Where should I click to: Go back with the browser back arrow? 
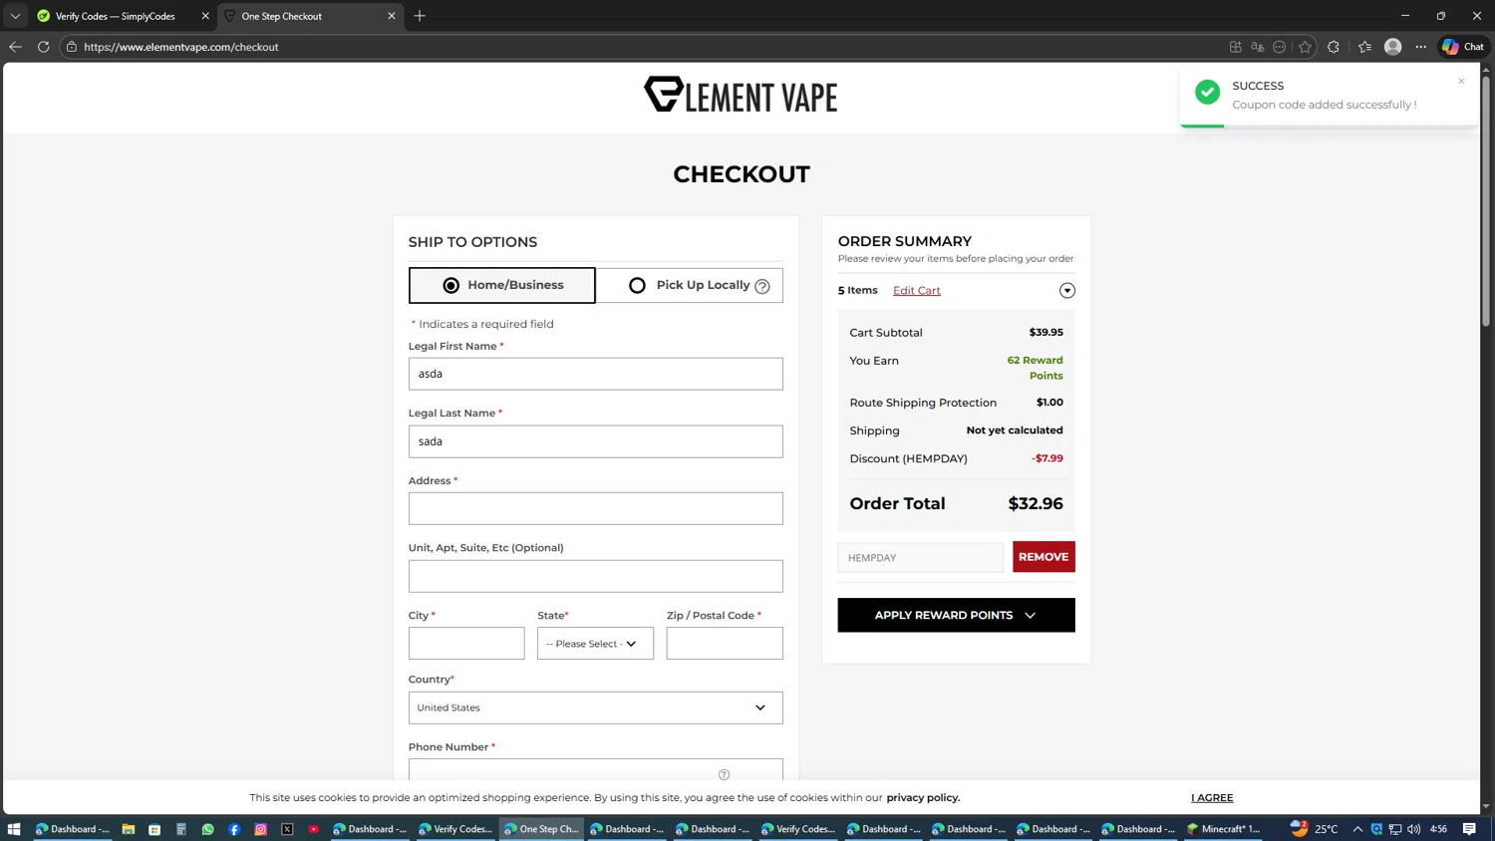[15, 47]
